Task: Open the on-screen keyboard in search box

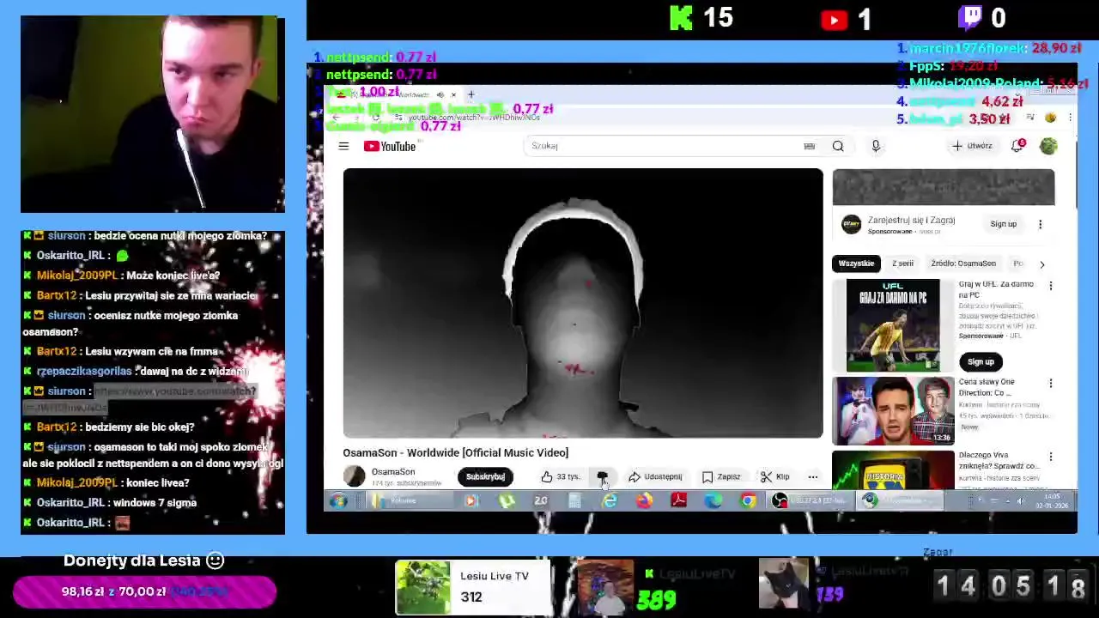Action: pos(809,146)
